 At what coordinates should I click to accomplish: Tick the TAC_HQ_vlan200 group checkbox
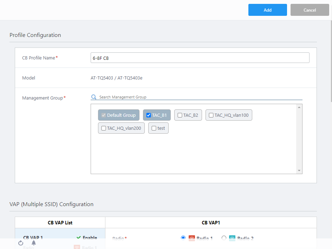click(104, 128)
